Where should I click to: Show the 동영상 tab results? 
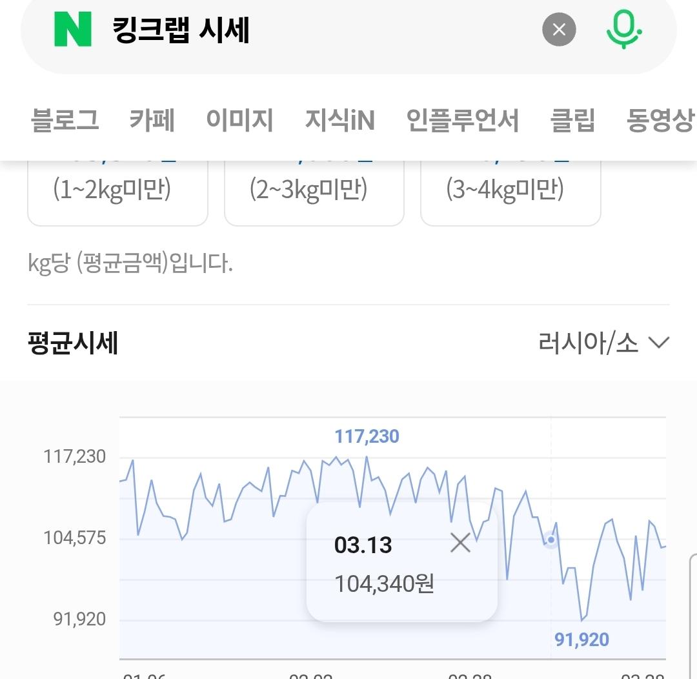(660, 120)
